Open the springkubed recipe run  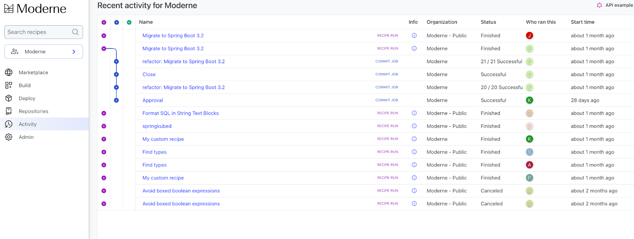[x=157, y=126]
